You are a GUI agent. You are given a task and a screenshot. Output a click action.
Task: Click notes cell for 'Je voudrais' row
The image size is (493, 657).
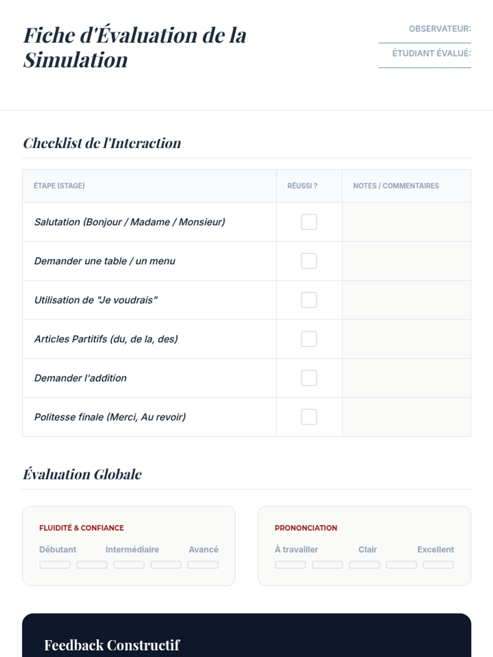[406, 300]
